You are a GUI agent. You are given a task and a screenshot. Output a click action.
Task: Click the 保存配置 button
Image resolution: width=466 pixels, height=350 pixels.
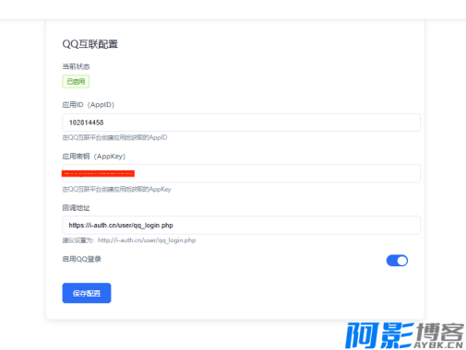pos(87,293)
